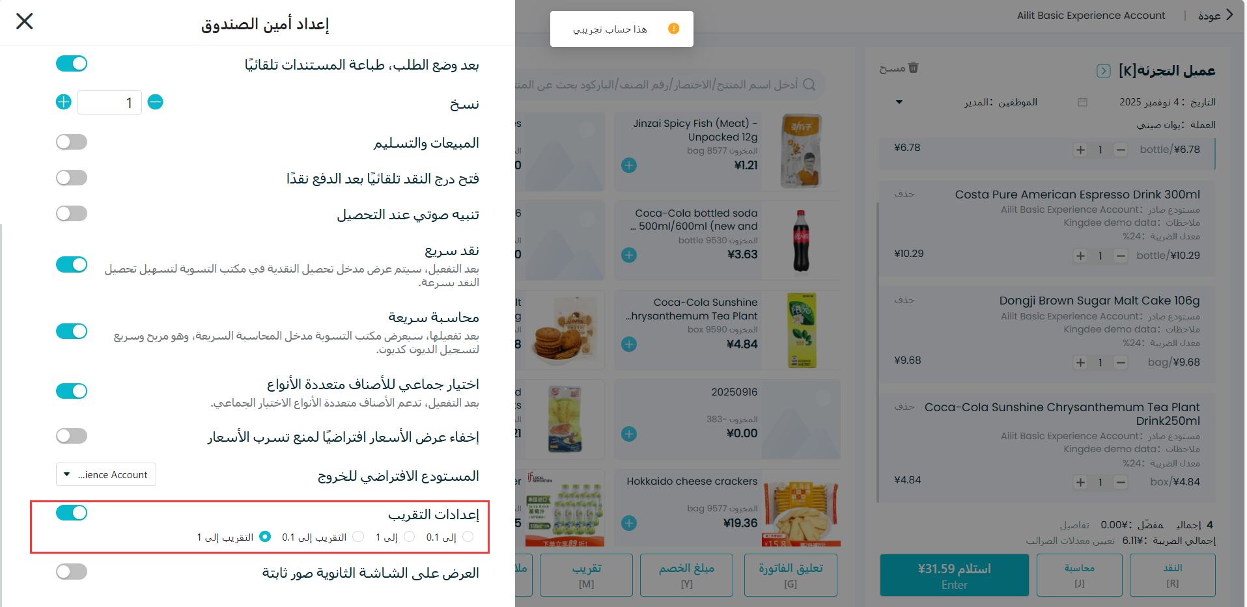Add Hokkaido cheese crackers to cart
Screen dimensions: 1247x607
629,523
